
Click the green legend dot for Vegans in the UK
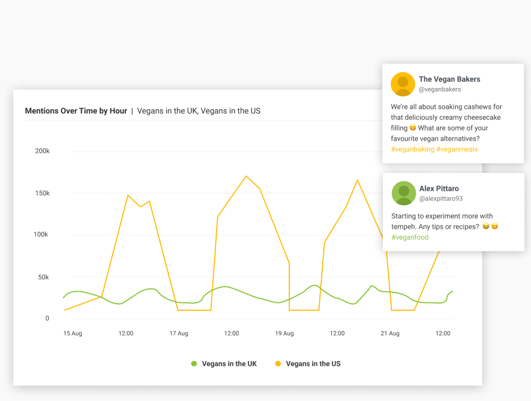pyautogui.click(x=194, y=364)
